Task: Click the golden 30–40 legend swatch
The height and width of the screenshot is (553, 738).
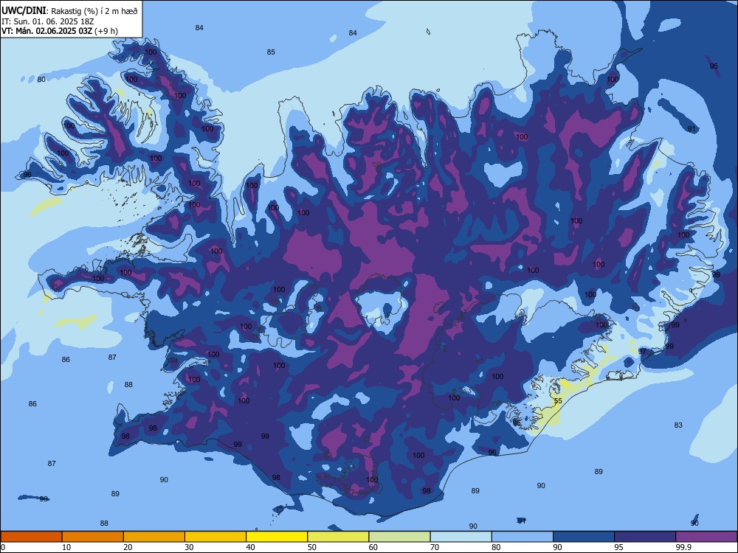Action: pyautogui.click(x=215, y=537)
